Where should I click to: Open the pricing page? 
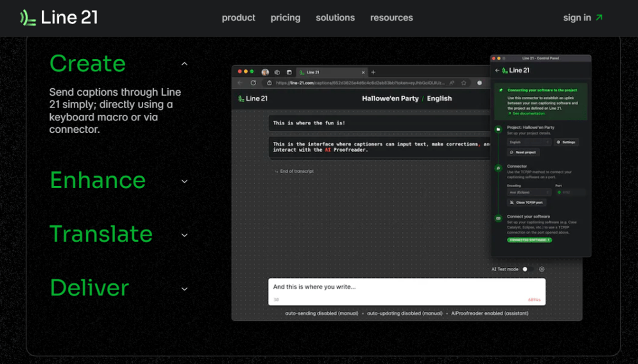pos(286,18)
